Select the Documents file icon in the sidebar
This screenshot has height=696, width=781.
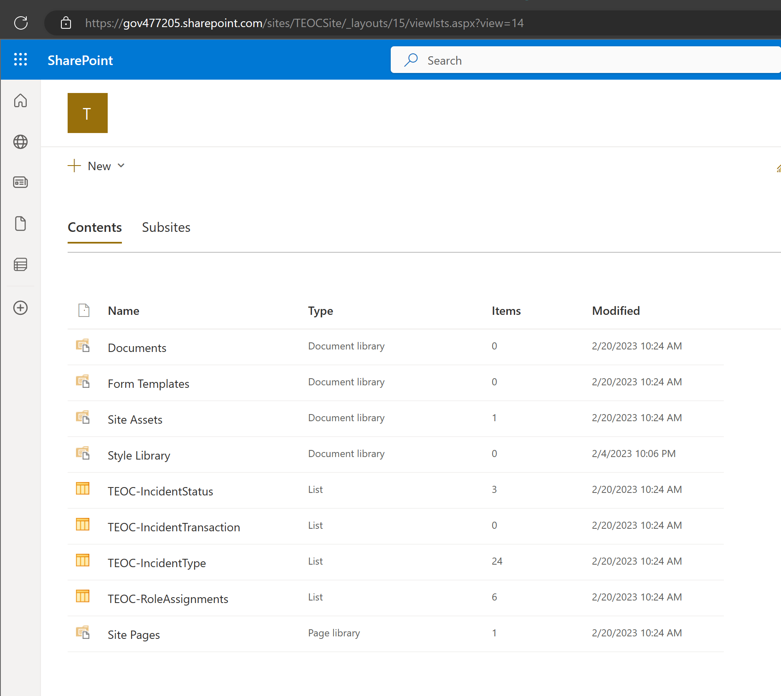tap(20, 224)
